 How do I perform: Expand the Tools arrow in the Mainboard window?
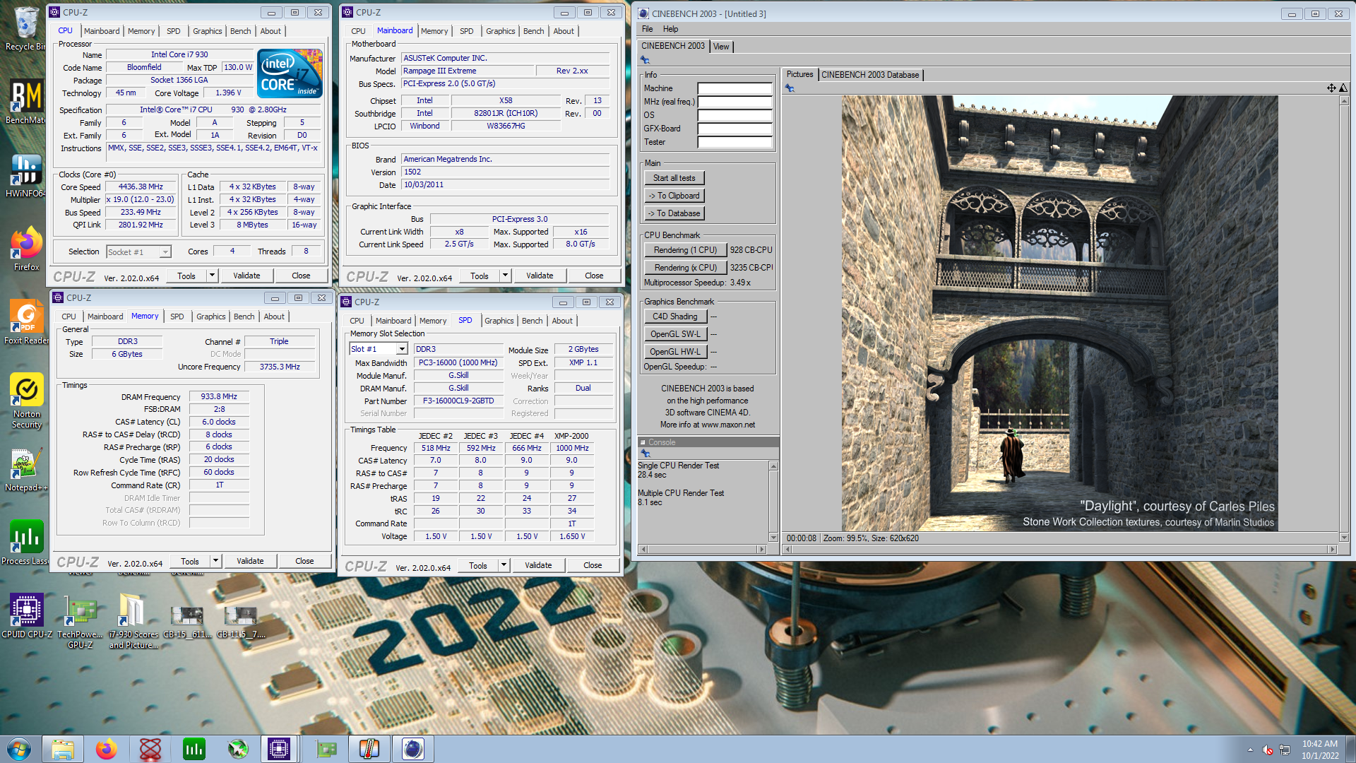[505, 276]
